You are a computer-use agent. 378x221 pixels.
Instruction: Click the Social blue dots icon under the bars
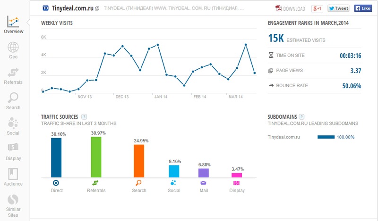click(173, 183)
